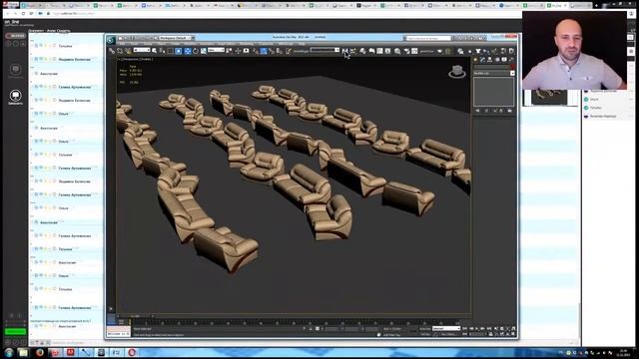The width and height of the screenshot is (639, 359).
Task: Select the Unlink Selection tool
Action: 120,51
